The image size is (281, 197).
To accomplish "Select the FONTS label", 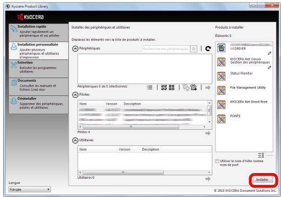I will tap(235, 116).
